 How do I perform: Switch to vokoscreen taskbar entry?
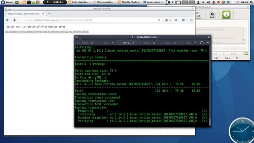(x=154, y=2)
